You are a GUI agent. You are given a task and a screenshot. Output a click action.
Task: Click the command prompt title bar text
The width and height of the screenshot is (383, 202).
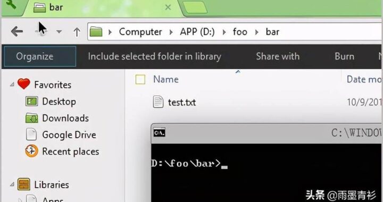356,133
